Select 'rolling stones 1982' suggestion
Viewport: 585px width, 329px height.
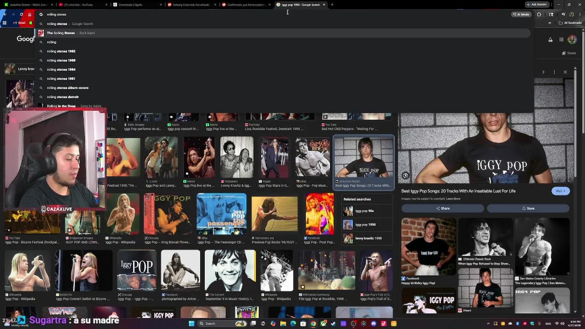tap(283, 51)
